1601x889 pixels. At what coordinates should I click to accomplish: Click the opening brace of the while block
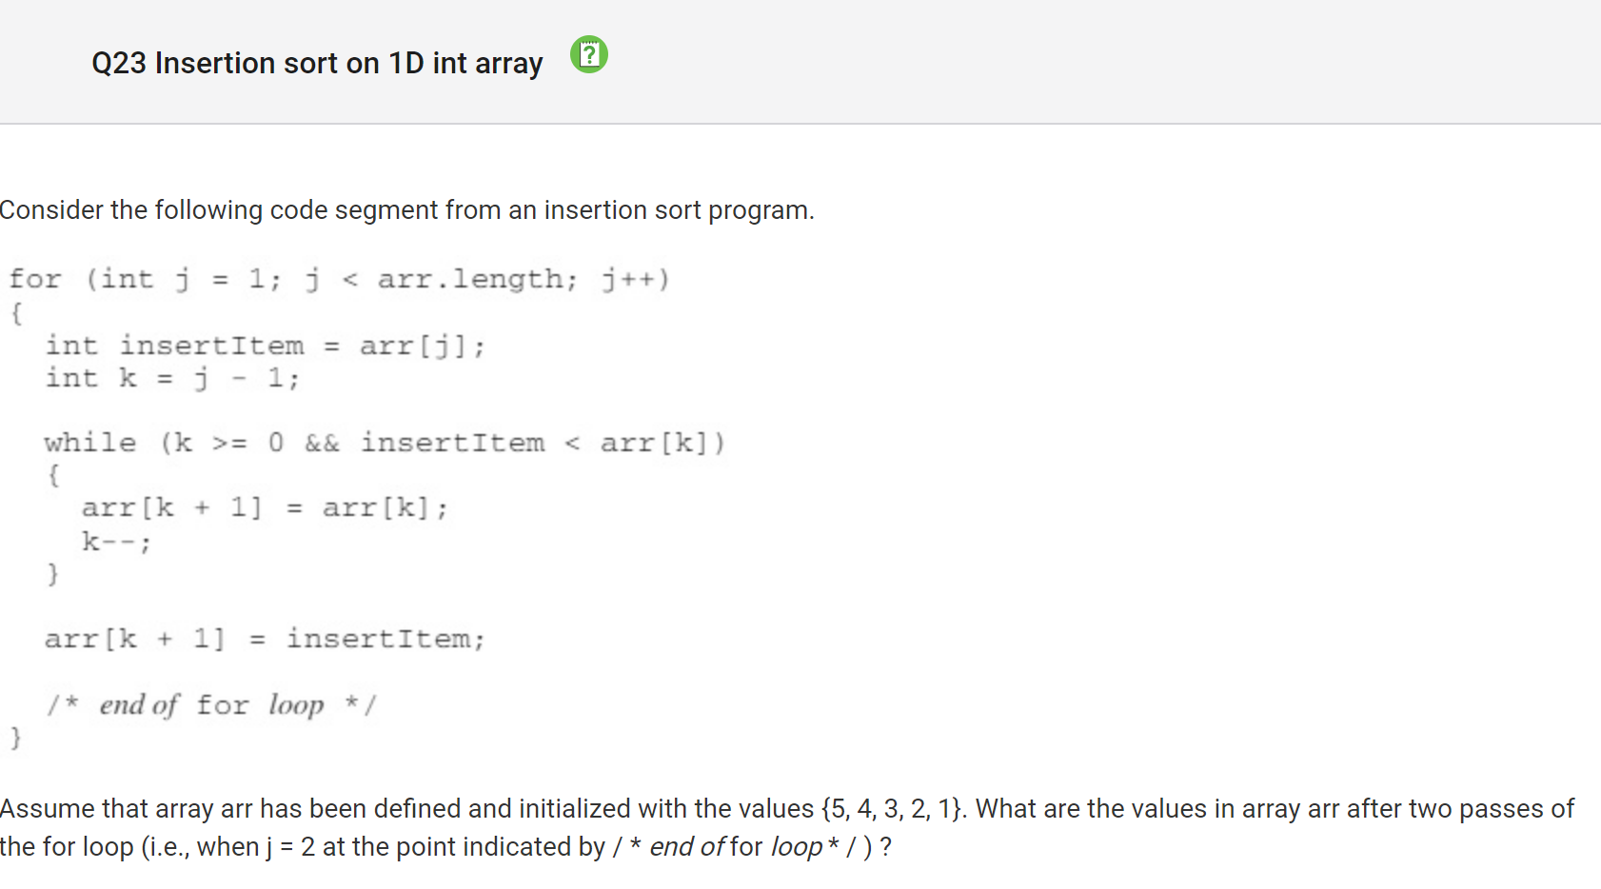click(x=53, y=475)
